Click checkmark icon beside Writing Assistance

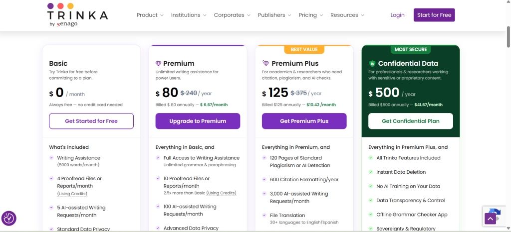tap(51, 158)
